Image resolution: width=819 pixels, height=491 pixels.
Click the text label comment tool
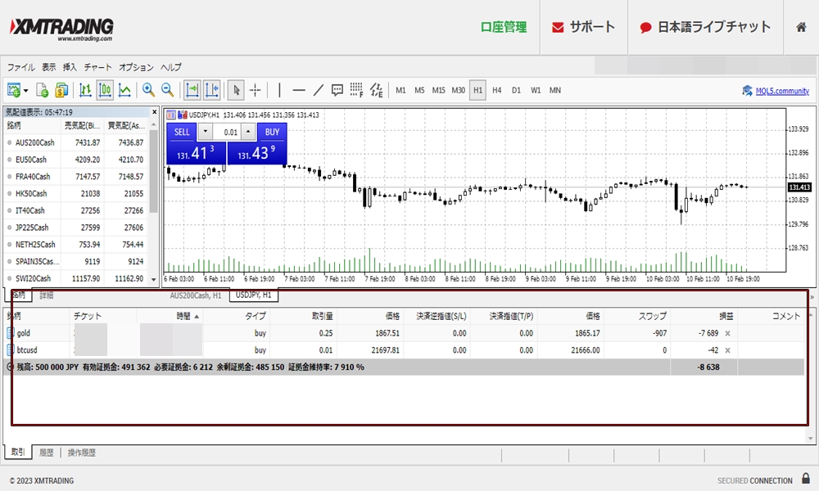pos(337,90)
